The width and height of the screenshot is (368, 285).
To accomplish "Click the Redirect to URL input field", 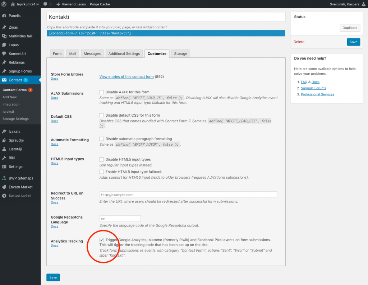I will tap(188, 195).
